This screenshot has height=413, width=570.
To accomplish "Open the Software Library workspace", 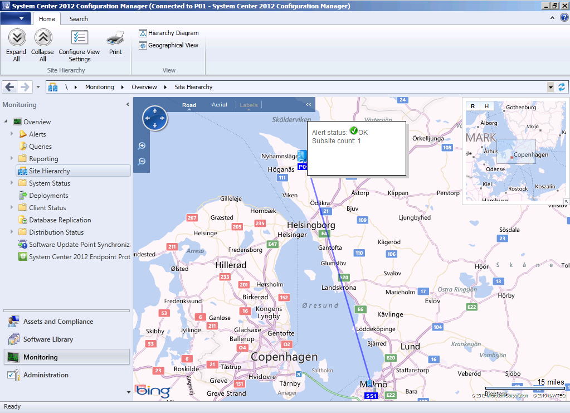I will click(x=66, y=339).
